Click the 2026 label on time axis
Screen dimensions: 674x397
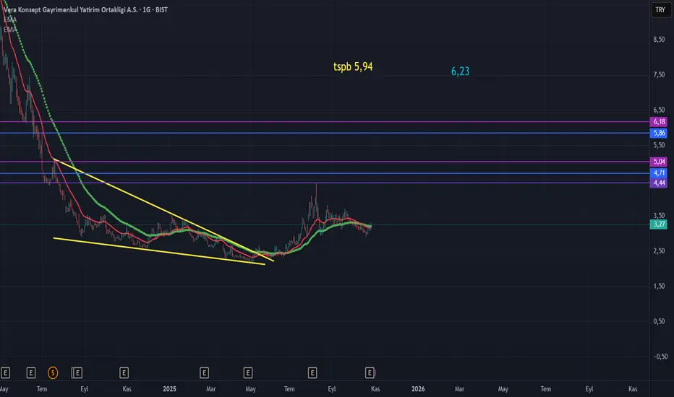click(x=417, y=389)
